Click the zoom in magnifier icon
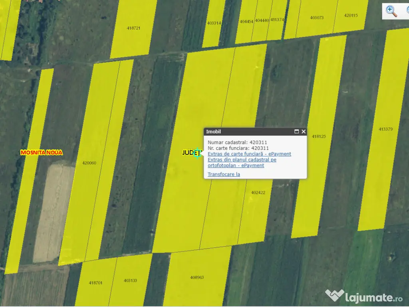409x307 pixels. (x=391, y=11)
